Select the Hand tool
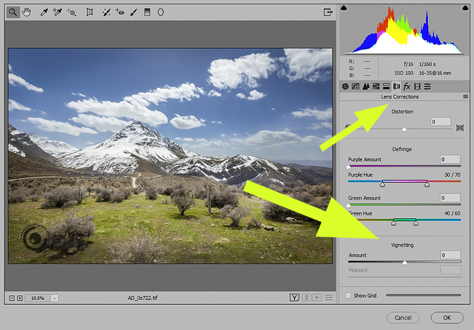The height and width of the screenshot is (330, 474). pyautogui.click(x=26, y=11)
